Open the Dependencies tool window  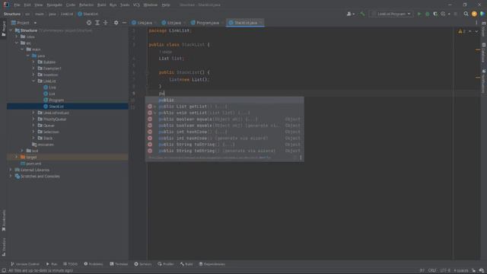[212, 264]
